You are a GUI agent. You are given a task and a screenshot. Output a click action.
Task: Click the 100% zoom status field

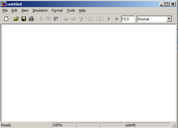[x=64, y=125]
